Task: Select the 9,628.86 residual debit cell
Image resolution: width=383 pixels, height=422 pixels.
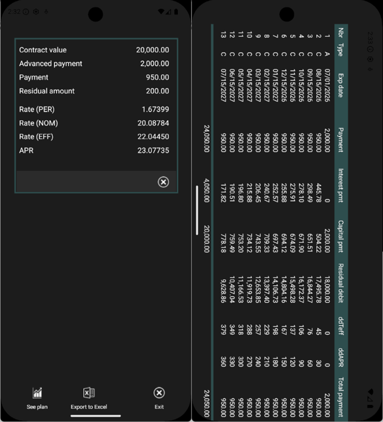Action: 223,291
